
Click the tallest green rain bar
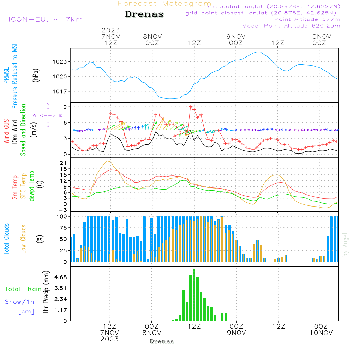coord(194,295)
